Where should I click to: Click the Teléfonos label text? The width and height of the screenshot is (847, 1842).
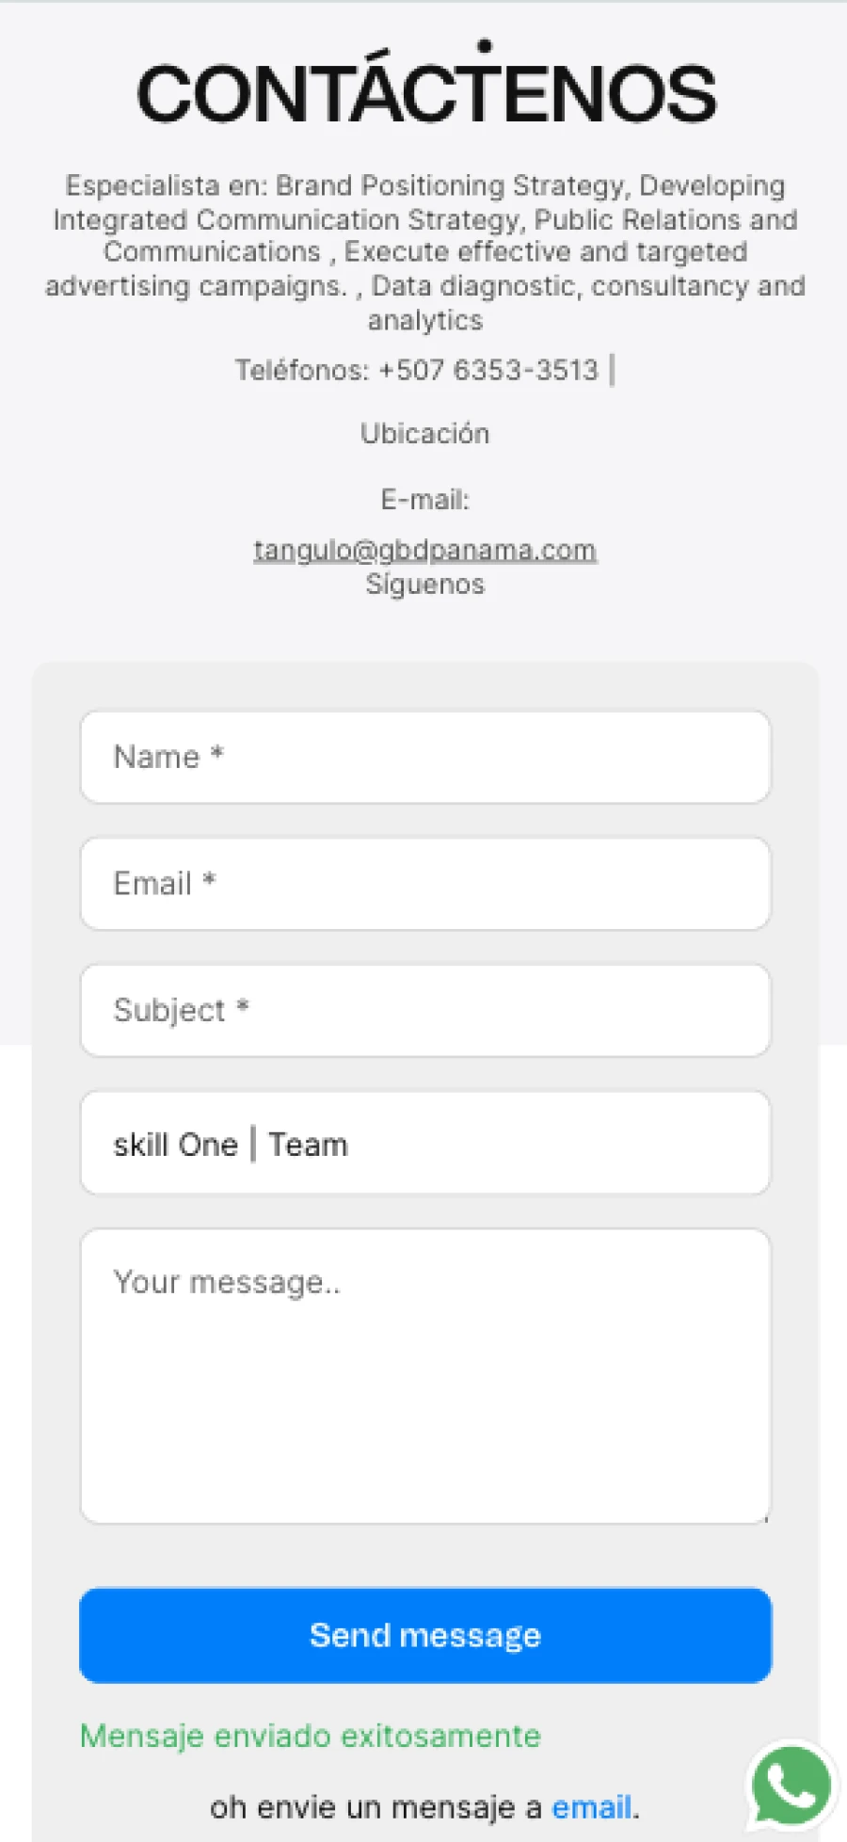[302, 370]
